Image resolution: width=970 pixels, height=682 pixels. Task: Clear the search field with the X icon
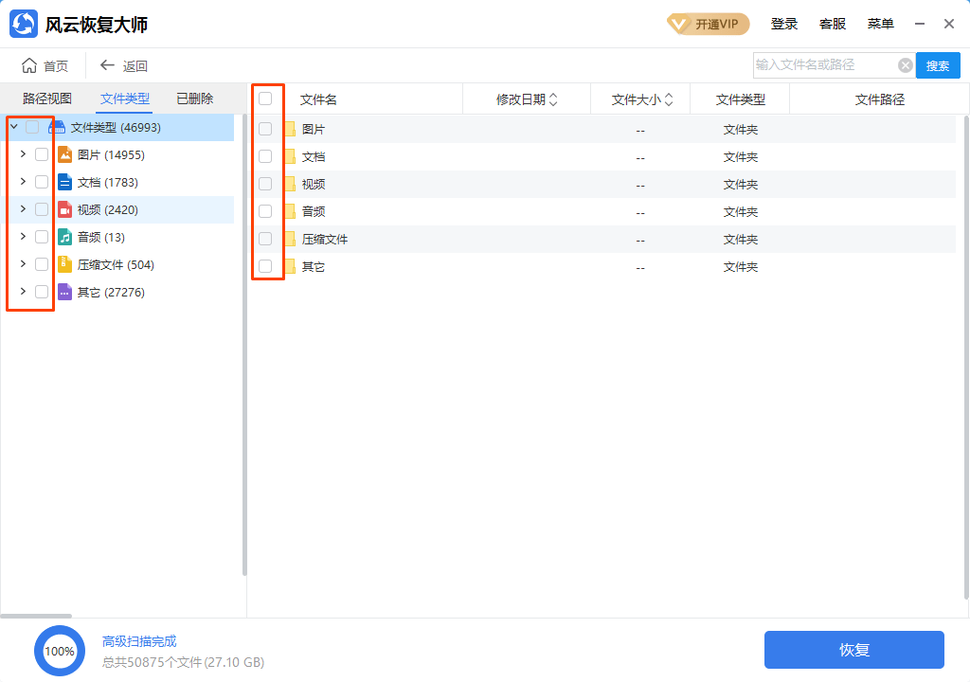[x=905, y=65]
